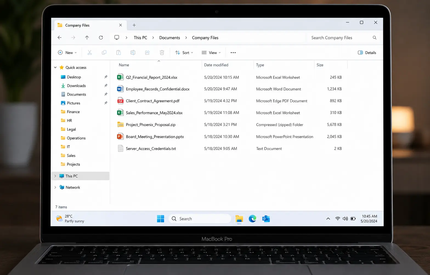The width and height of the screenshot is (430, 275).
Task: Click the Share icon in toolbar
Action: (147, 53)
